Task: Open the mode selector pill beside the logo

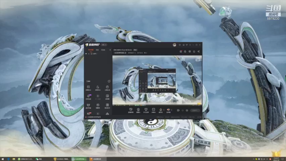Action: pos(104,45)
